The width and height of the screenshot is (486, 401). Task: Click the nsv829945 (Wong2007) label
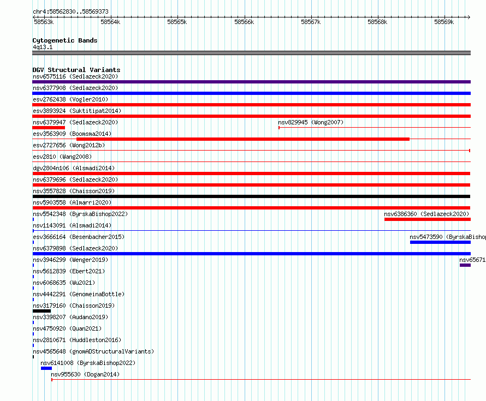[x=311, y=122]
